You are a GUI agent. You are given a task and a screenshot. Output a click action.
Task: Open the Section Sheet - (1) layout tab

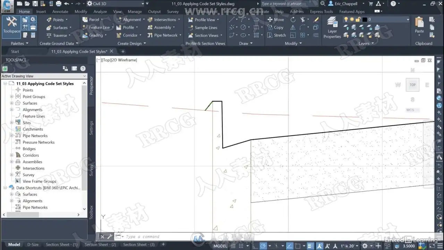(61, 244)
